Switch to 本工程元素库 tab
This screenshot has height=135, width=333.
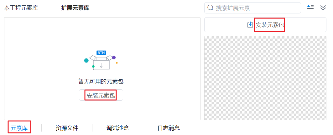click(x=21, y=8)
